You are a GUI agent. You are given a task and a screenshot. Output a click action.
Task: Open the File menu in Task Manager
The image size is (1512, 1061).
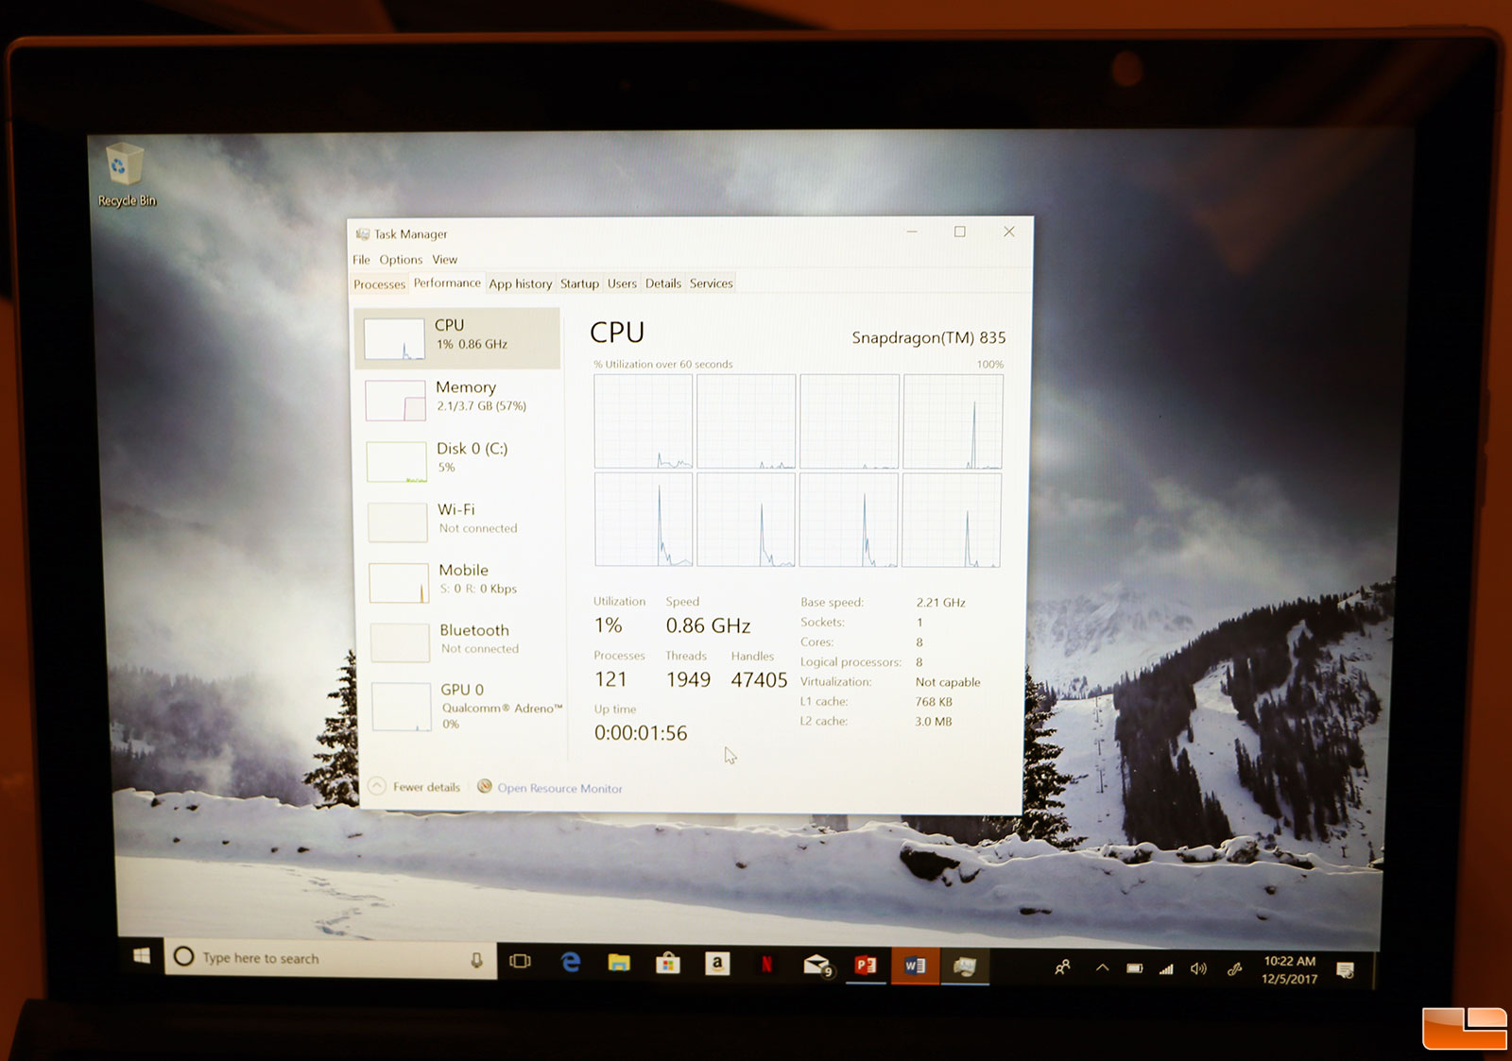361,260
